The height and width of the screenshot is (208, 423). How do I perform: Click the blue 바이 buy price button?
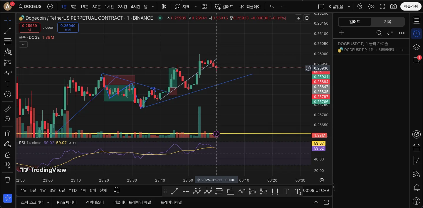click(x=68, y=28)
